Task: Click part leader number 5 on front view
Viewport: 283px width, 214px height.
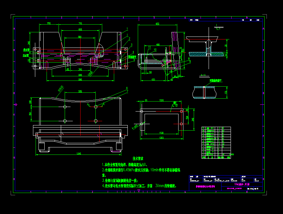Action: 134,60
